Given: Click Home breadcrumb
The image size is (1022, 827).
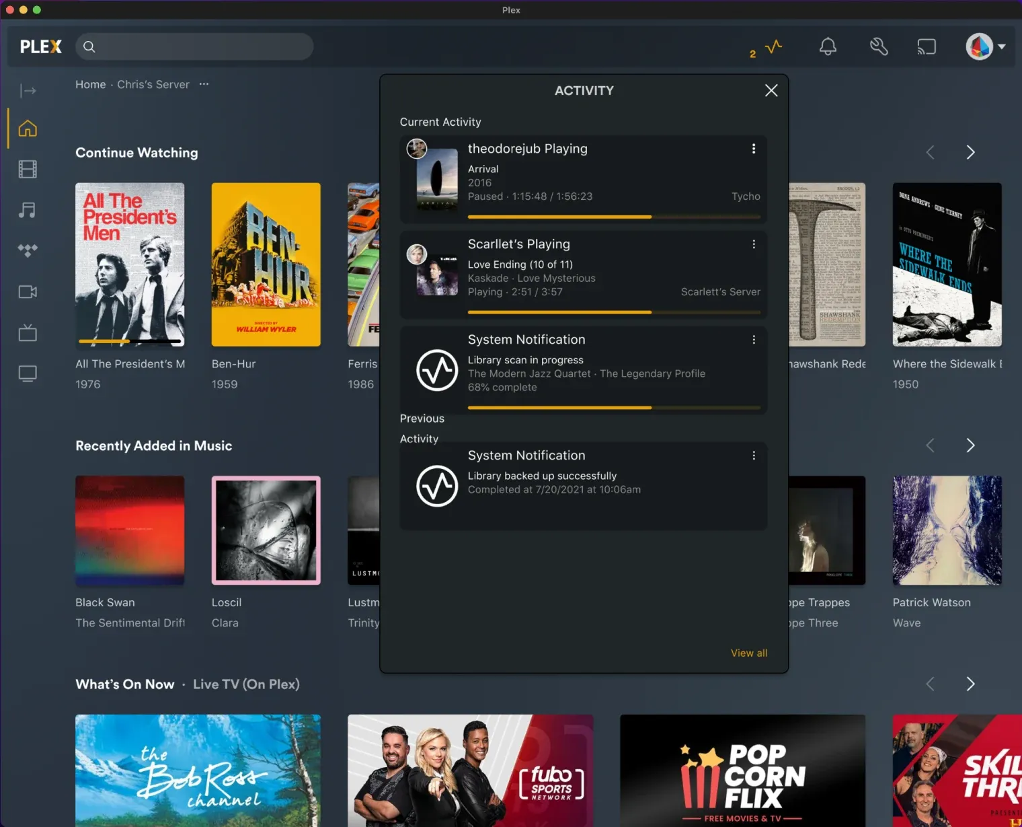Looking at the screenshot, I should tap(91, 84).
